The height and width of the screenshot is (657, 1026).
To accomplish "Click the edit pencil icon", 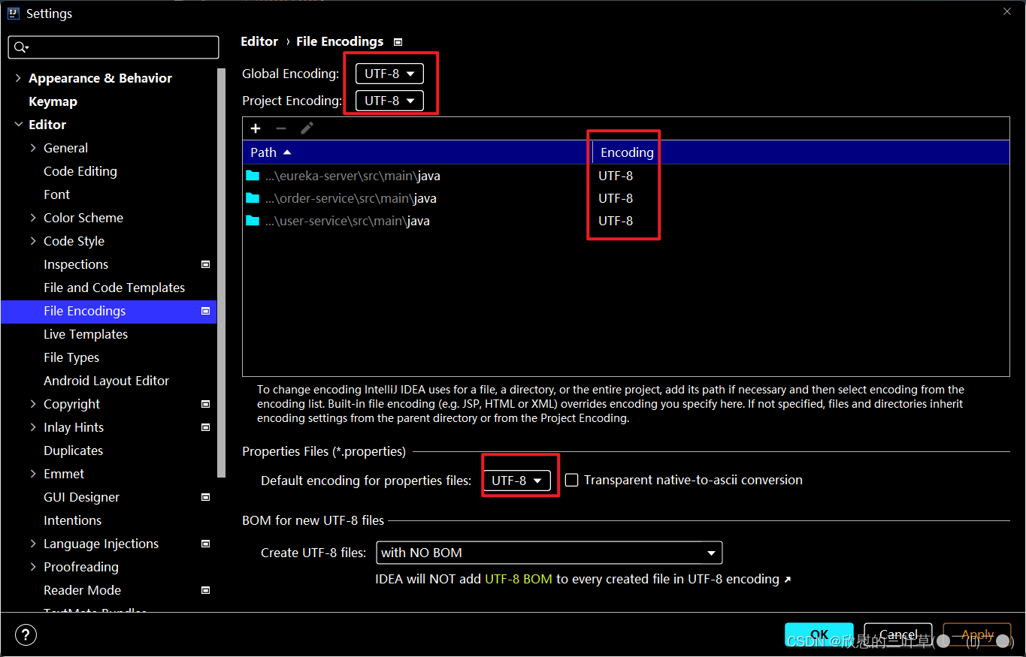I will [x=307, y=128].
